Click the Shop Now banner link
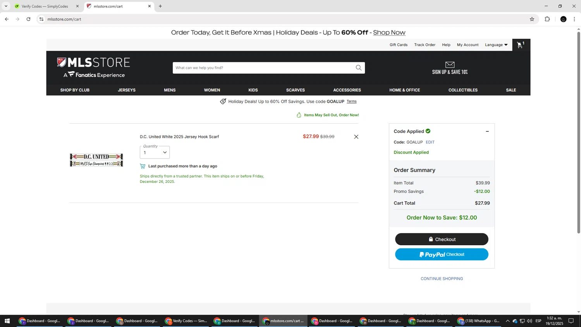Viewport: 581px width, 327px height. click(389, 33)
